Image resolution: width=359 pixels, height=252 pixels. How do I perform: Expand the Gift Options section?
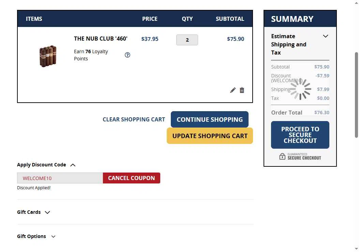(x=53, y=237)
